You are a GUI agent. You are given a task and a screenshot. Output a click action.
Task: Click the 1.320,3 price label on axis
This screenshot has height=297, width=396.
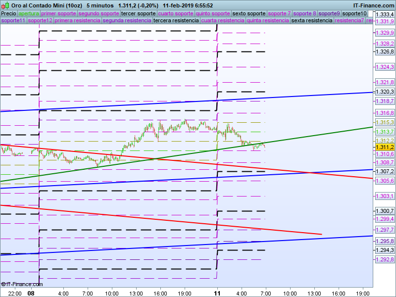click(385, 92)
